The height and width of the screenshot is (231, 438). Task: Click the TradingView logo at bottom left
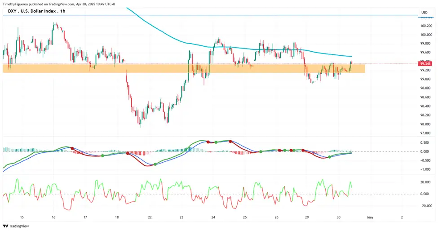click(x=16, y=226)
